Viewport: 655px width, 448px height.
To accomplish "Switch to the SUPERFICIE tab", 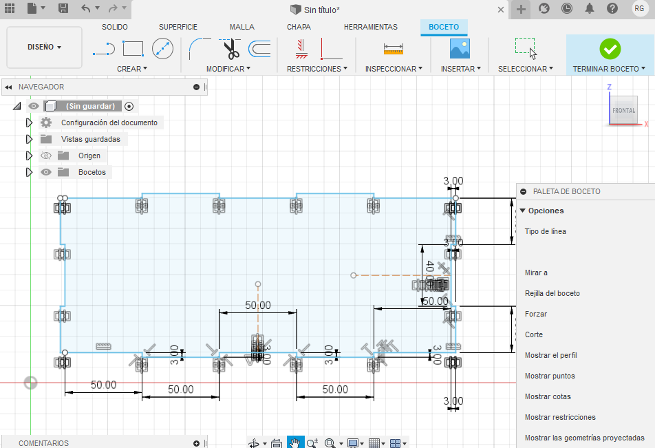I will (178, 27).
